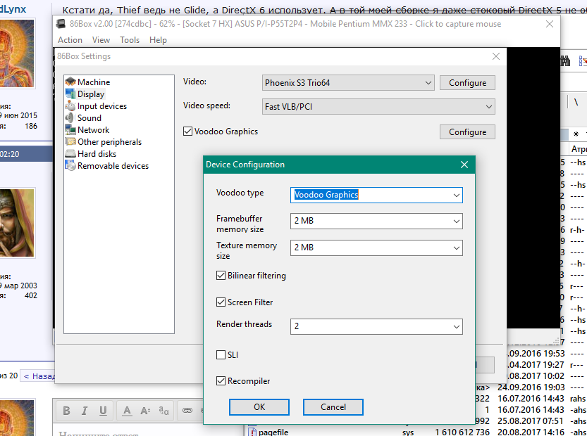Confirm Device Configuration with OK
587x436 pixels.
pyautogui.click(x=259, y=407)
